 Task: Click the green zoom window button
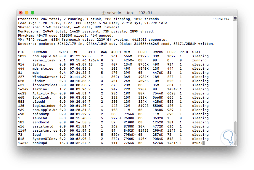tap(33, 13)
